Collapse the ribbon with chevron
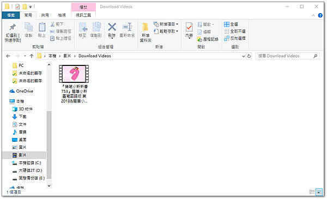Viewport: 327px width, 199px height. [313, 15]
